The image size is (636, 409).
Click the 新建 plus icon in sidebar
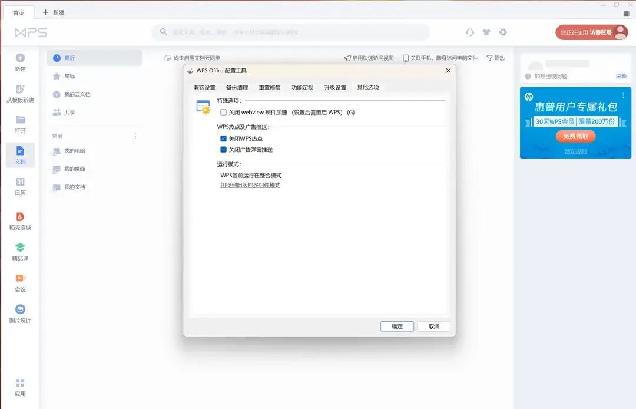(x=20, y=58)
